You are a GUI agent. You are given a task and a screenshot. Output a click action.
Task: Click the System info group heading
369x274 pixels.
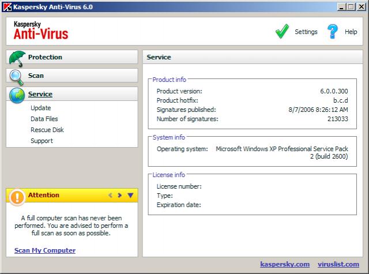click(x=169, y=137)
